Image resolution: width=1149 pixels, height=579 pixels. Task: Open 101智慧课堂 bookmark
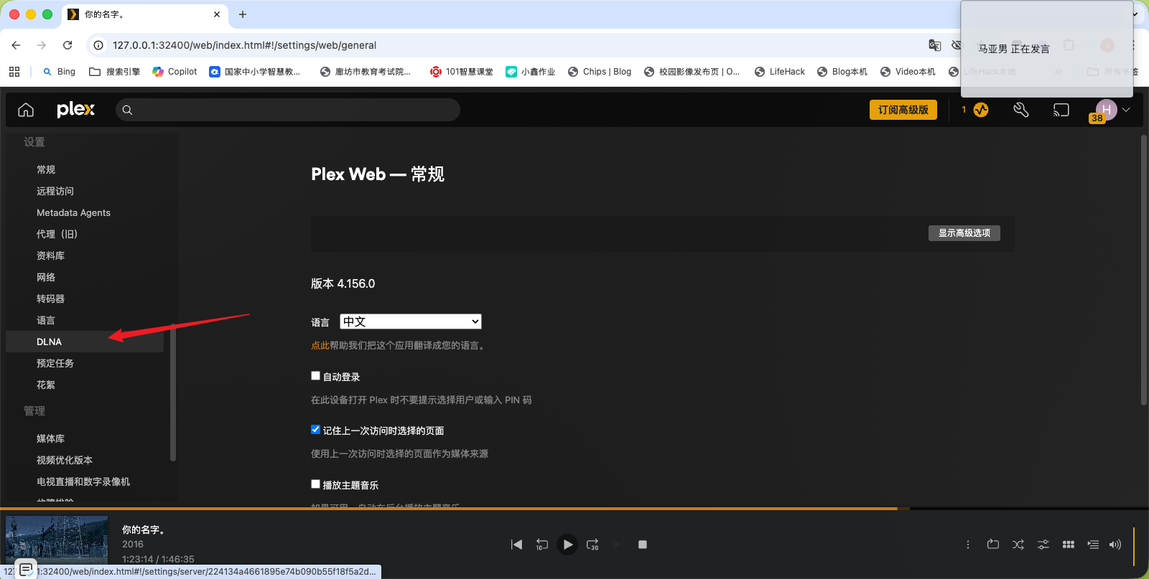tap(462, 72)
